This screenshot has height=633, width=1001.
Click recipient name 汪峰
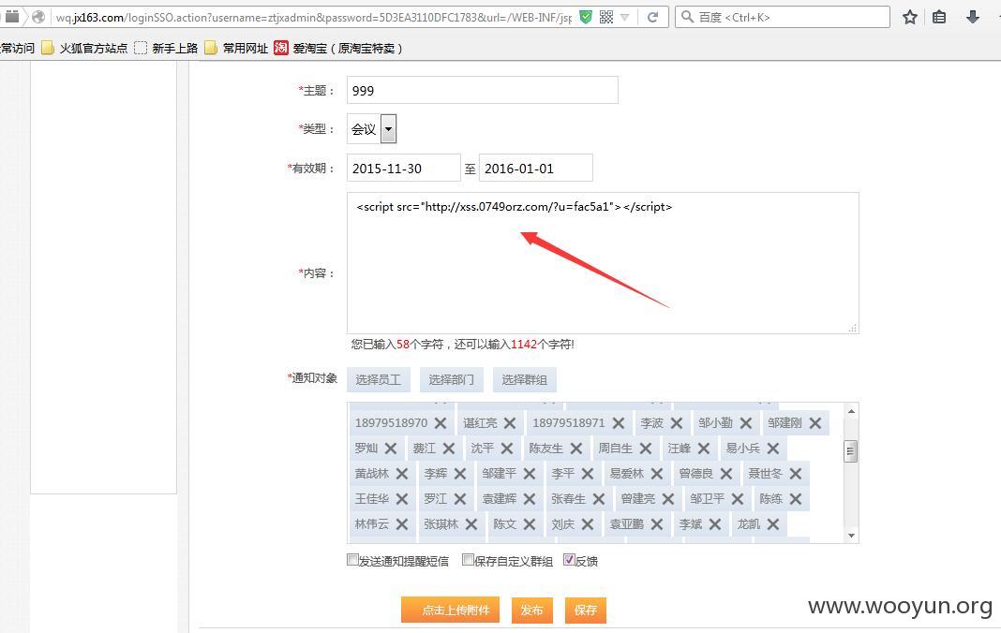point(680,449)
